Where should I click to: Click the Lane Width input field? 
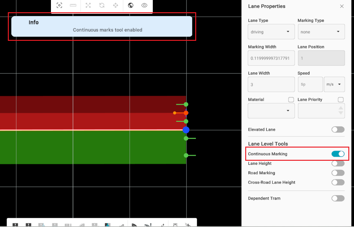tap(271, 84)
